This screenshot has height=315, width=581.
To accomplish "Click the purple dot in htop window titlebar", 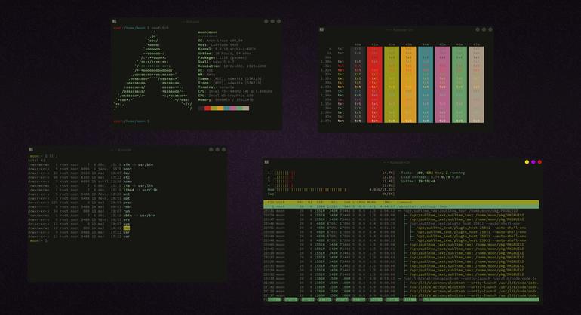I will click(533, 162).
